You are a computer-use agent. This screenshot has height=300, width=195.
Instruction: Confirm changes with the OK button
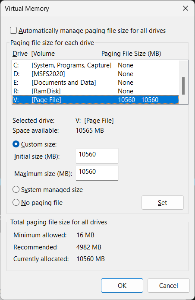coord(122,285)
